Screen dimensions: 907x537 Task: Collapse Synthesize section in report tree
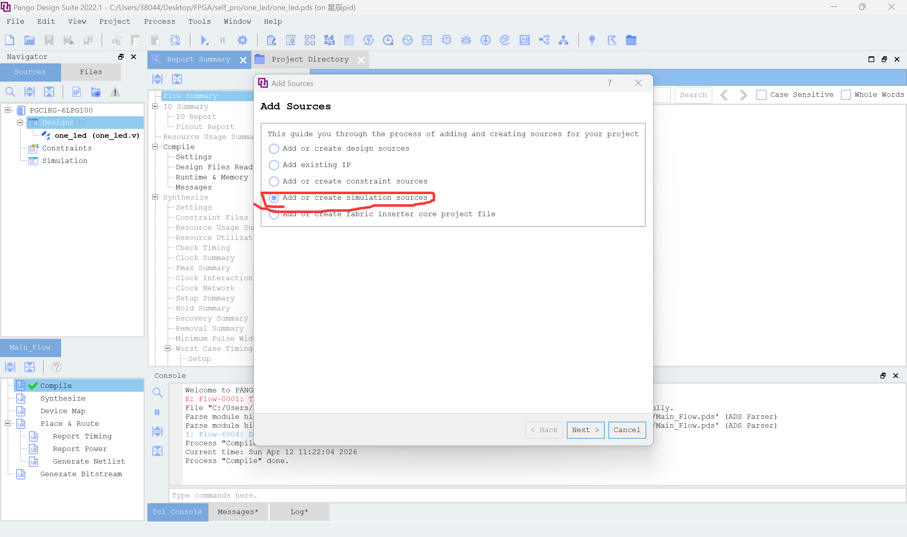click(155, 197)
